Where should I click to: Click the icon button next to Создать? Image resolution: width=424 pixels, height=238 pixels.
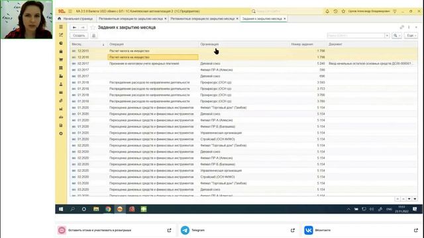pyautogui.click(x=94, y=36)
